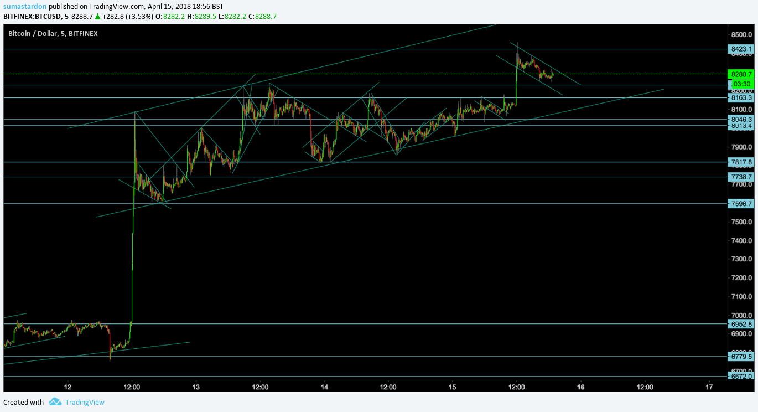Viewport: 758px width, 412px height.
Task: Select the 8423.1 horizontal line price label
Action: coord(742,49)
